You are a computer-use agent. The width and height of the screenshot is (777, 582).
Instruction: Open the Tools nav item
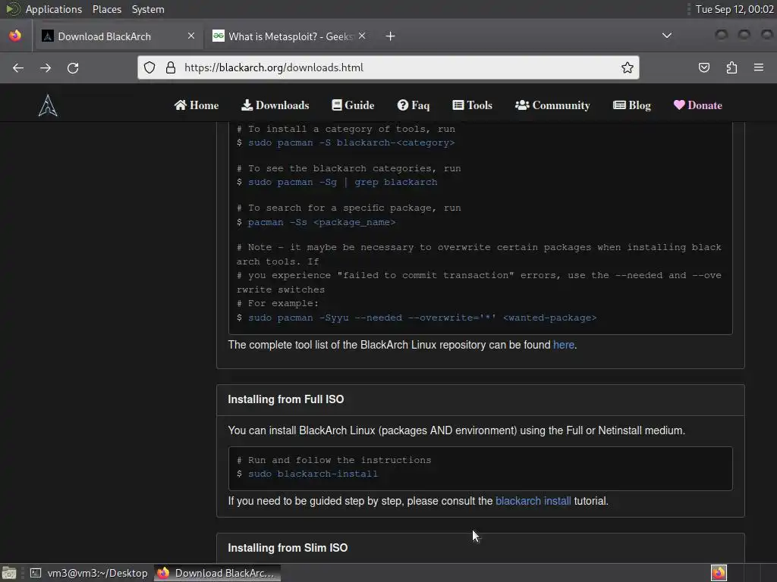pyautogui.click(x=472, y=105)
